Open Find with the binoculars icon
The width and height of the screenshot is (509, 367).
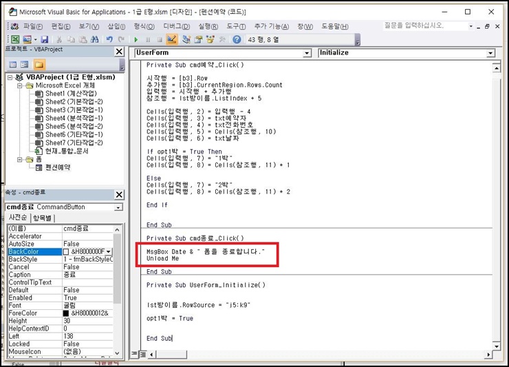[x=94, y=39]
